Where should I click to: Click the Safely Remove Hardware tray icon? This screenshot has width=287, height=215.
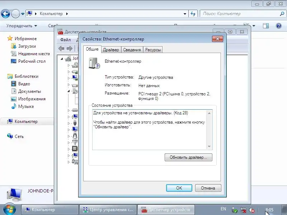click(x=235, y=210)
